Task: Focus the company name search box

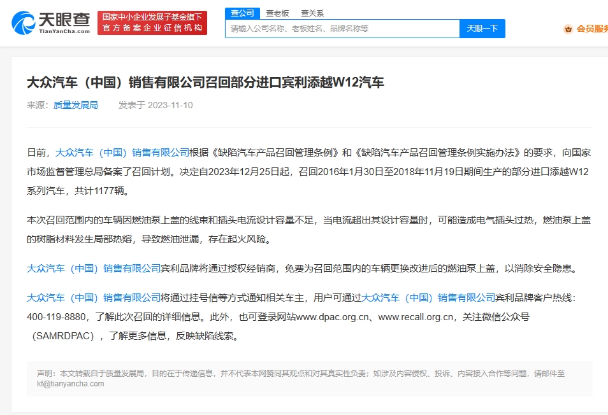Action: click(342, 29)
